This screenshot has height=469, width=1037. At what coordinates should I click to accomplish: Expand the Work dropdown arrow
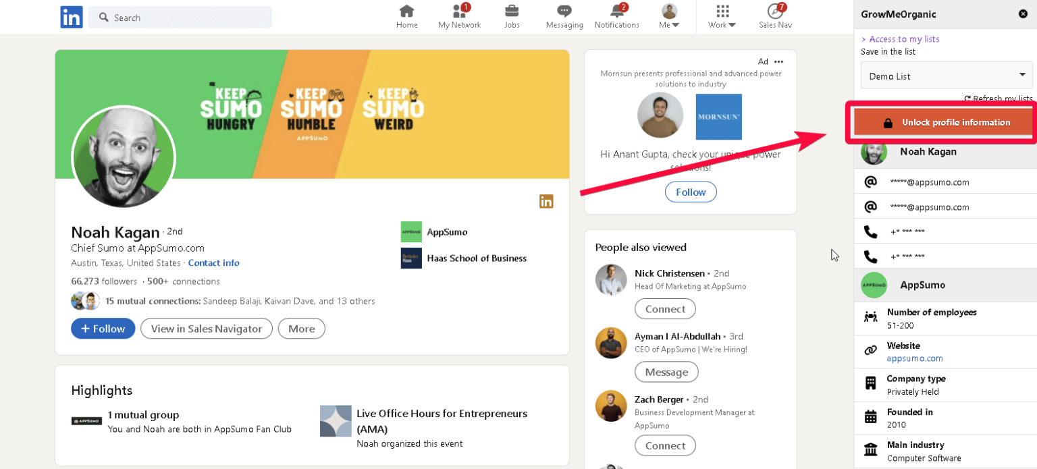point(731,24)
